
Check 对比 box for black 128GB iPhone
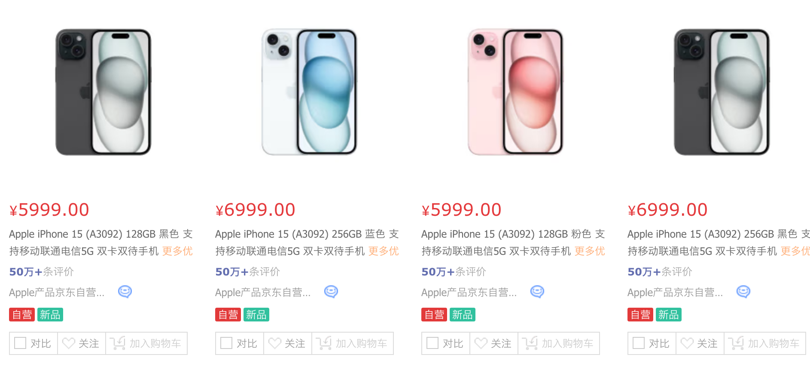[x=20, y=343]
